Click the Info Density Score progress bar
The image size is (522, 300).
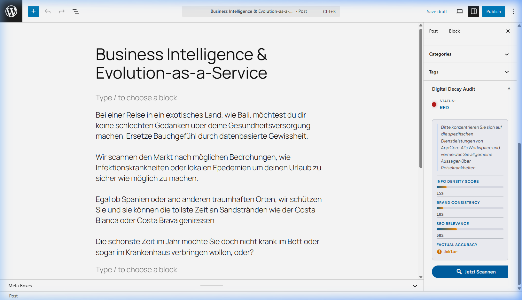(x=470, y=187)
